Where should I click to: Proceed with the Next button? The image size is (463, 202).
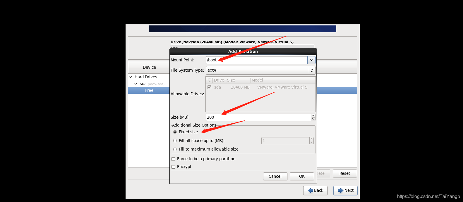coord(345,191)
